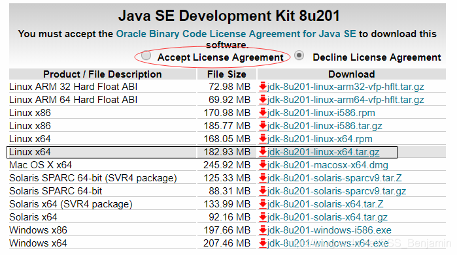
Task: Click the Product / File Description column header
Action: click(102, 74)
